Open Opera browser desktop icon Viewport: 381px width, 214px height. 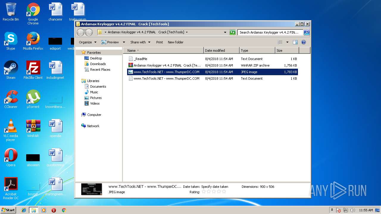pos(11,158)
